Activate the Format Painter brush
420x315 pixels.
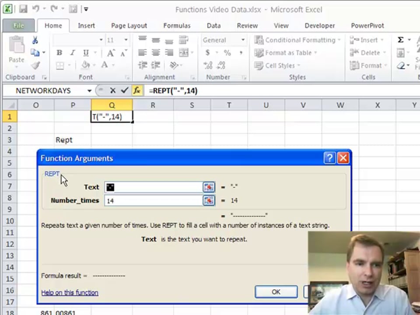coord(35,65)
